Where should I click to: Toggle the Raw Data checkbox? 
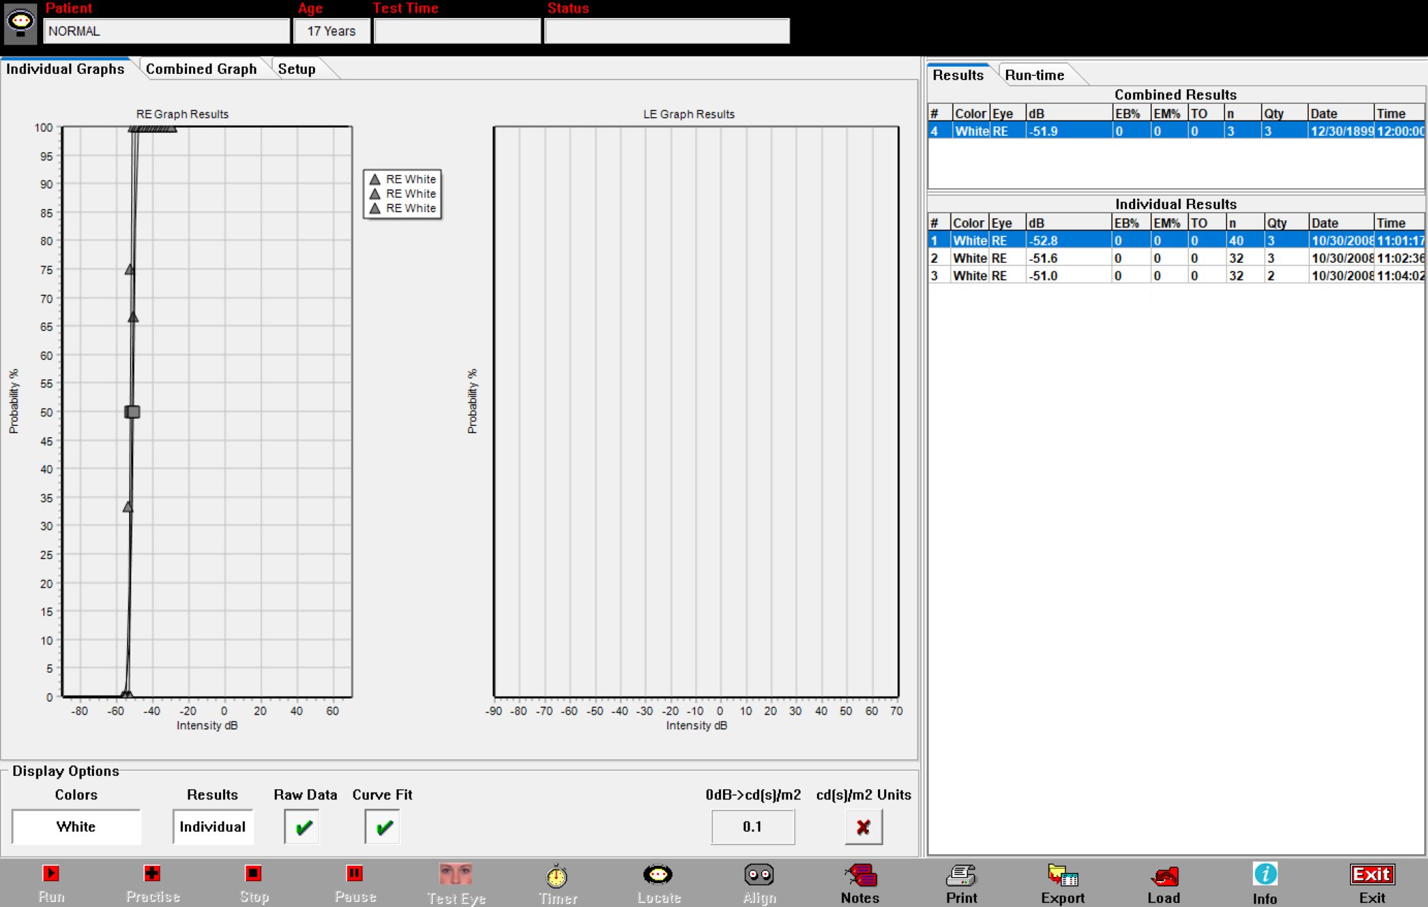pyautogui.click(x=303, y=828)
